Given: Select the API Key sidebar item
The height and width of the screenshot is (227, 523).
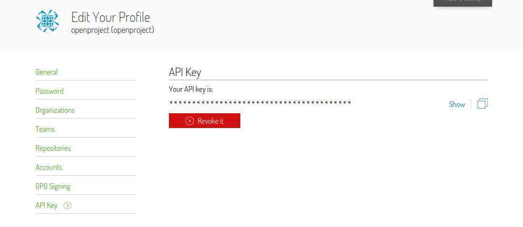Looking at the screenshot, I should click(x=47, y=206).
